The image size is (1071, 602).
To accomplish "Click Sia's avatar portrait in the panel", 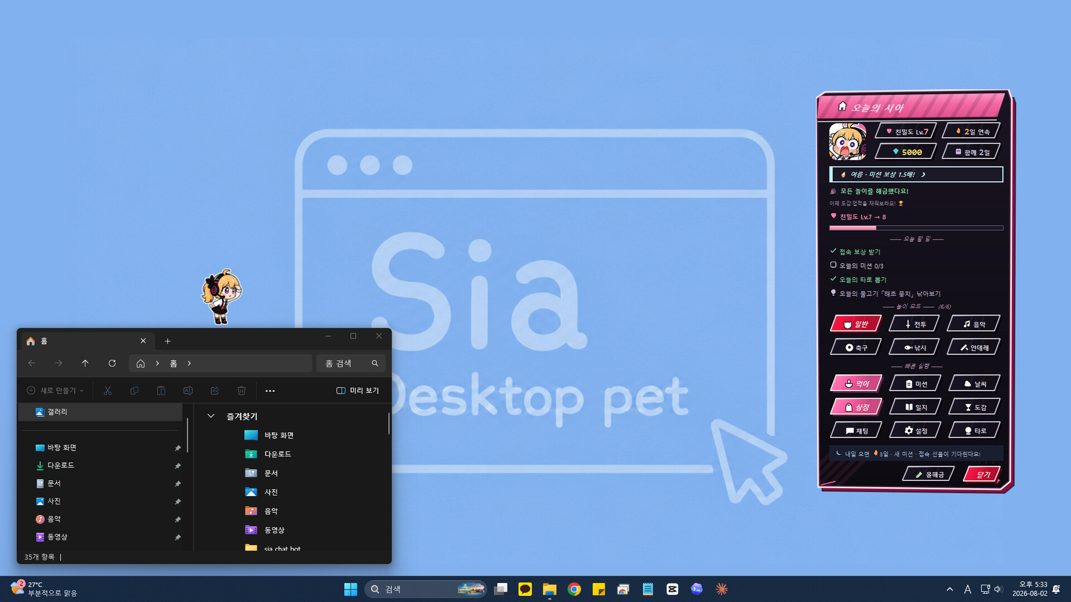I will [848, 142].
